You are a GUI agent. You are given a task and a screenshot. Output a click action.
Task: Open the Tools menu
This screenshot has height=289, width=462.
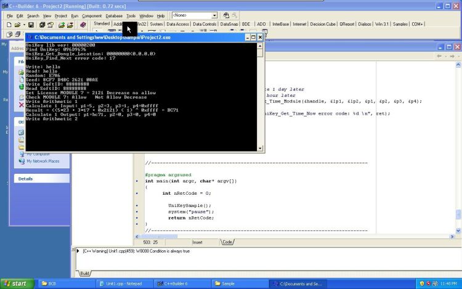(131, 16)
